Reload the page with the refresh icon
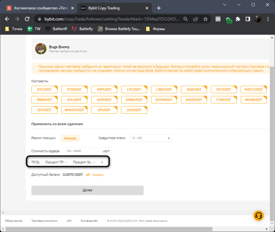Viewport: 275px width, 232px height. (27, 19)
